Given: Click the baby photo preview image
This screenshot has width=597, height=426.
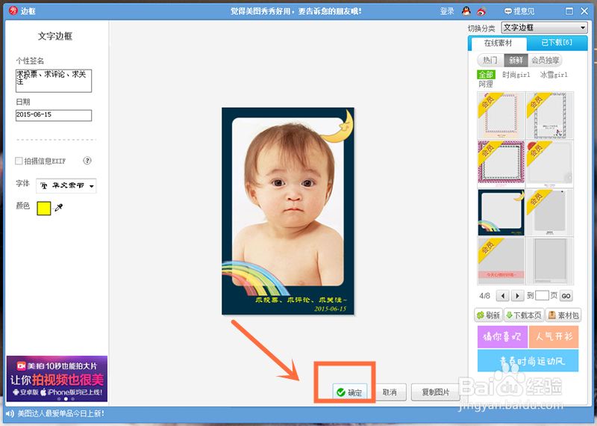Looking at the screenshot, I should (x=288, y=211).
